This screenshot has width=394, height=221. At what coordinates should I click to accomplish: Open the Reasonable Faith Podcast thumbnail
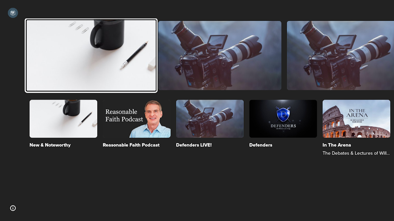(137, 119)
